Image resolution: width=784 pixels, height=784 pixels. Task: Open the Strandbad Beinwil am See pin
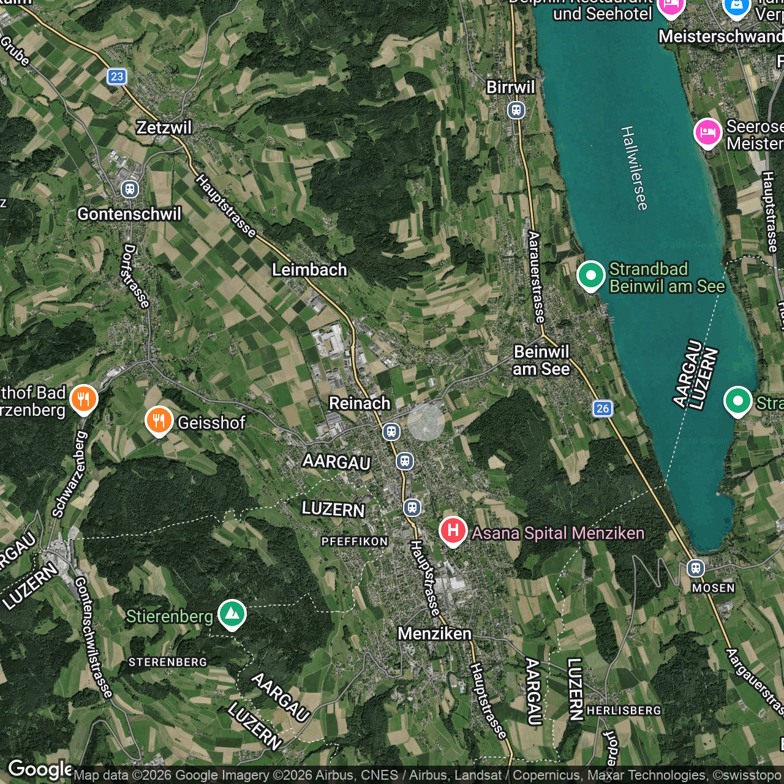tap(591, 276)
